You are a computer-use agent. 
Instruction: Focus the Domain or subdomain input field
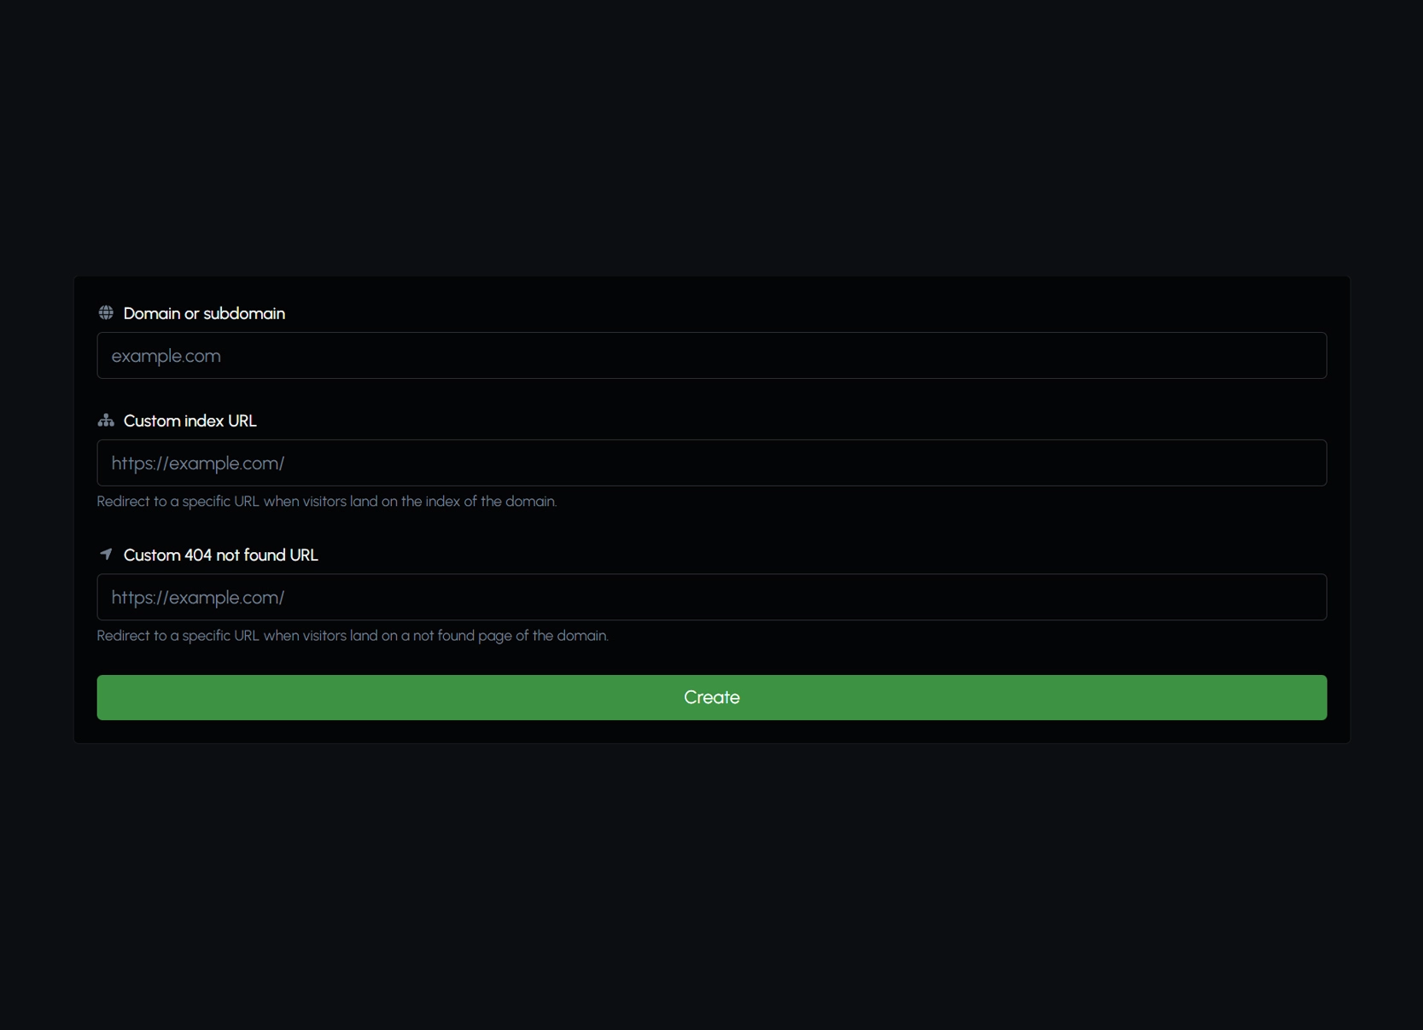tap(712, 356)
